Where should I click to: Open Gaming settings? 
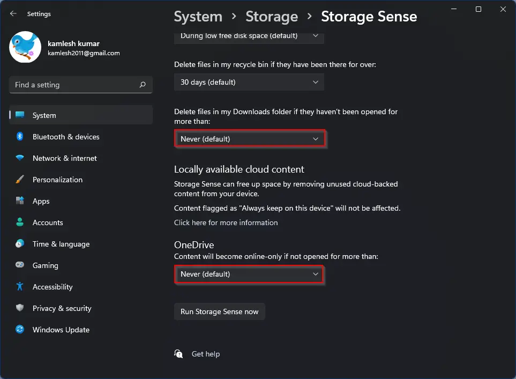pyautogui.click(x=81, y=265)
